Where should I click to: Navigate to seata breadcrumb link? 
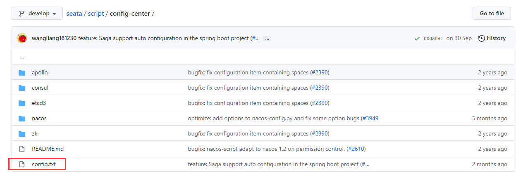click(74, 13)
